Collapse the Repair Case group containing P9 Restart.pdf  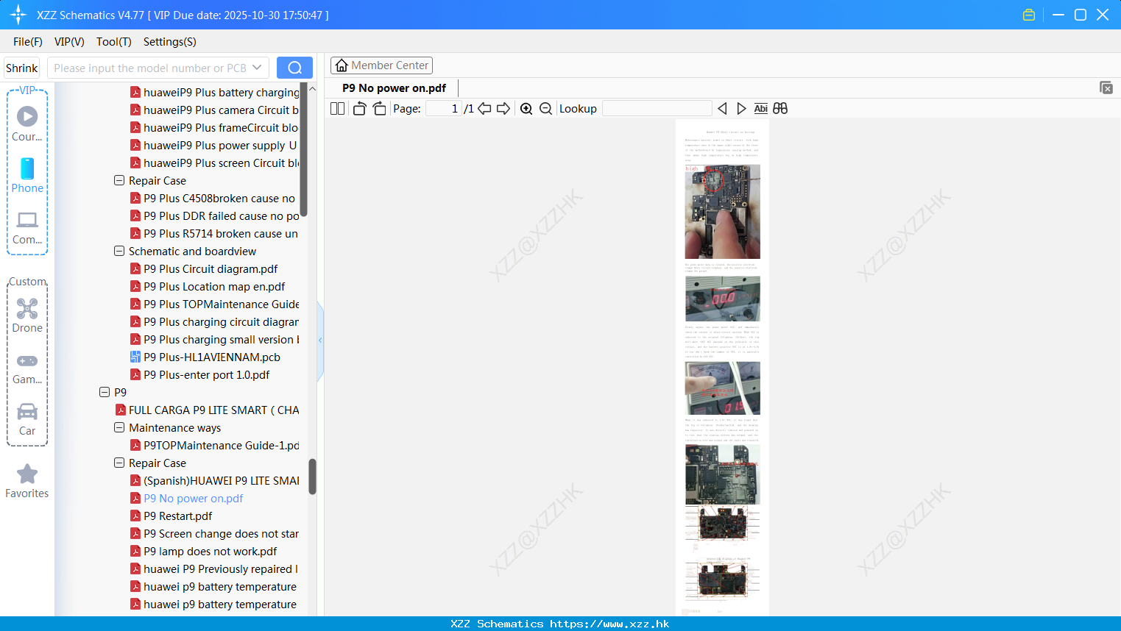(x=119, y=463)
